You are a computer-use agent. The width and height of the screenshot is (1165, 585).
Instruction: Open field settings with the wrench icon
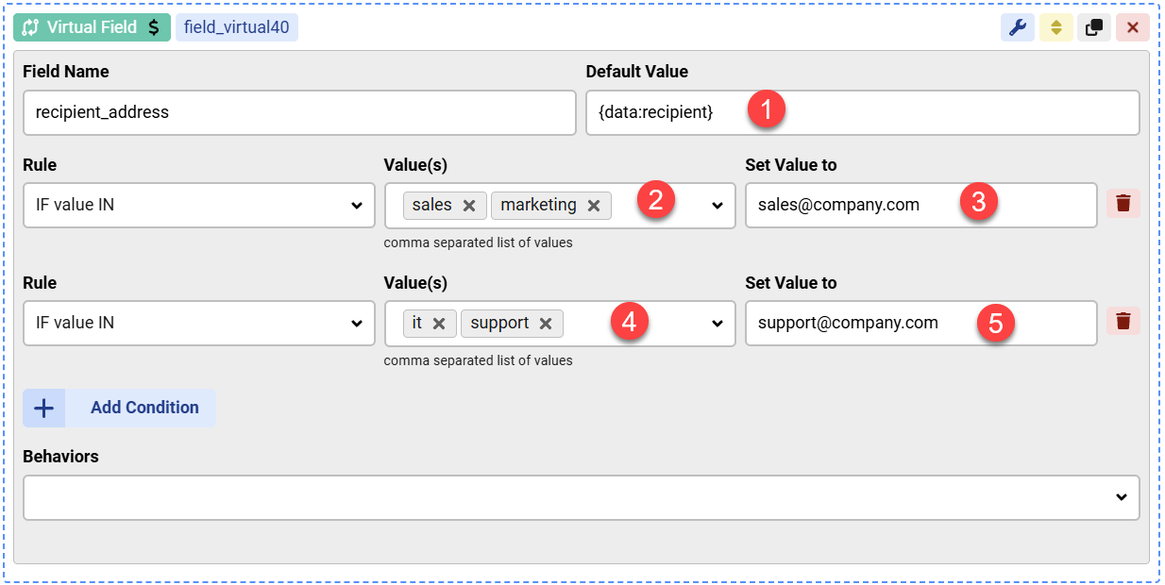[1018, 26]
